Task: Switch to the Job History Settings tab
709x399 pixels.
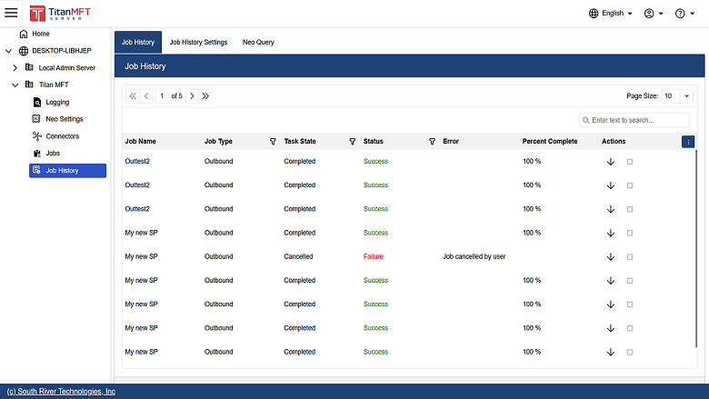Action: click(x=198, y=43)
